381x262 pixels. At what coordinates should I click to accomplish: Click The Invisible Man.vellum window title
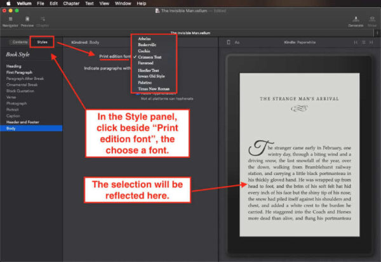(184, 11)
